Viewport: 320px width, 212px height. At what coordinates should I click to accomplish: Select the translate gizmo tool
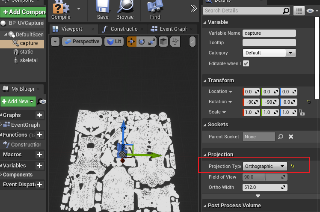pos(131,42)
